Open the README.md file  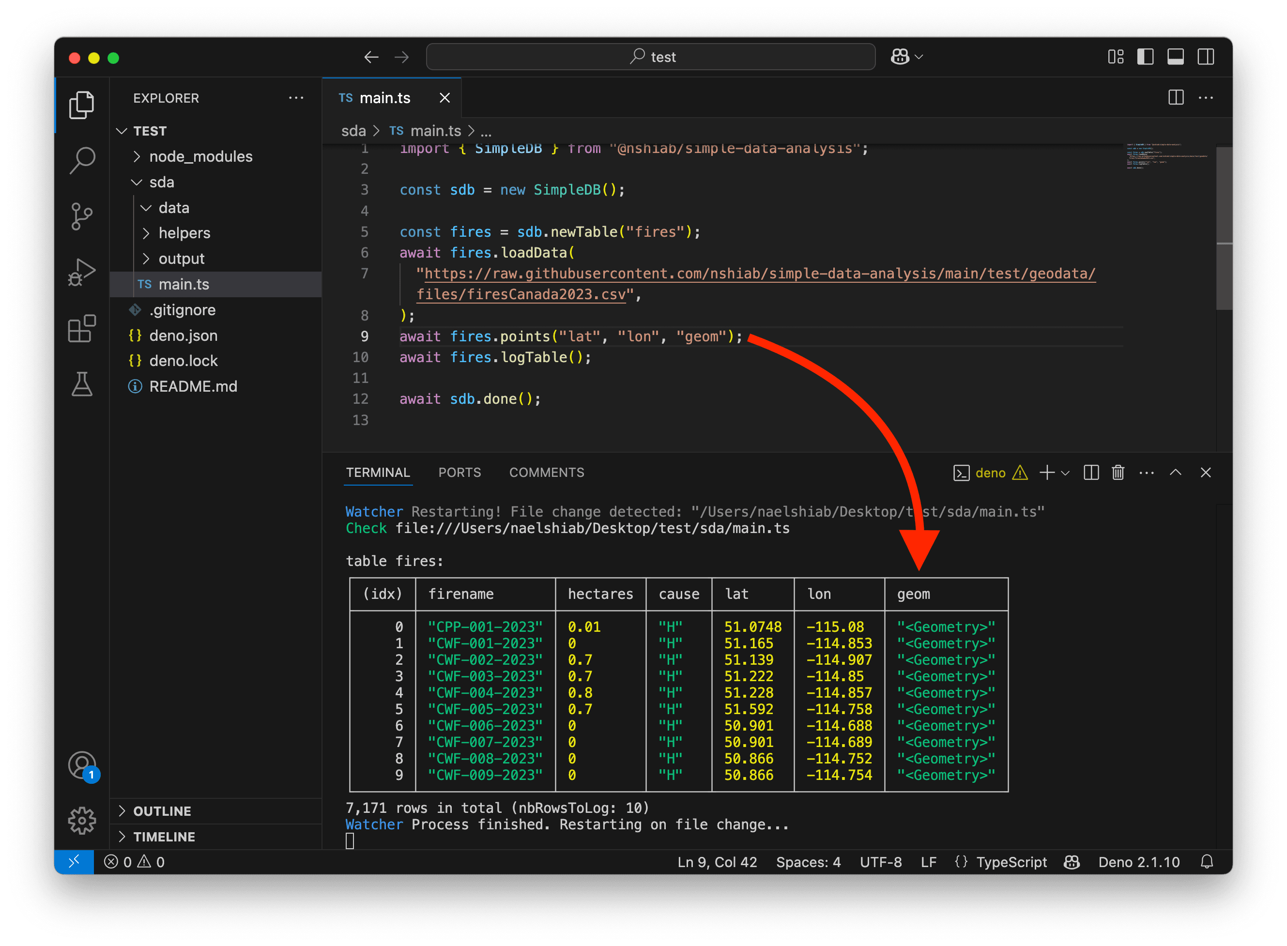(215, 386)
